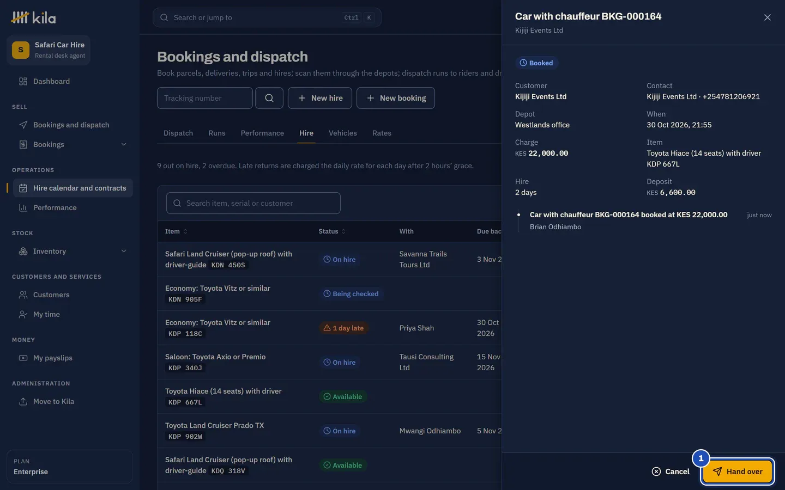
Task: Select the Toyota Land Cruiser Prado TX row
Action: 329,431
